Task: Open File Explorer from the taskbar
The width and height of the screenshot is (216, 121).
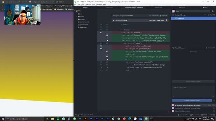Action: tap(53, 119)
